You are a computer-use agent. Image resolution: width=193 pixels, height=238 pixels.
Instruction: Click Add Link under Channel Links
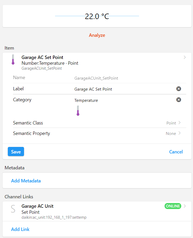20,229
